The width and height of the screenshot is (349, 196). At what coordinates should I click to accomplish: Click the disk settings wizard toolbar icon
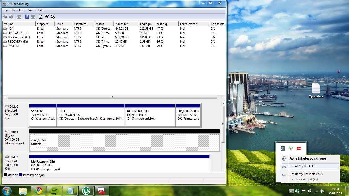point(53,17)
